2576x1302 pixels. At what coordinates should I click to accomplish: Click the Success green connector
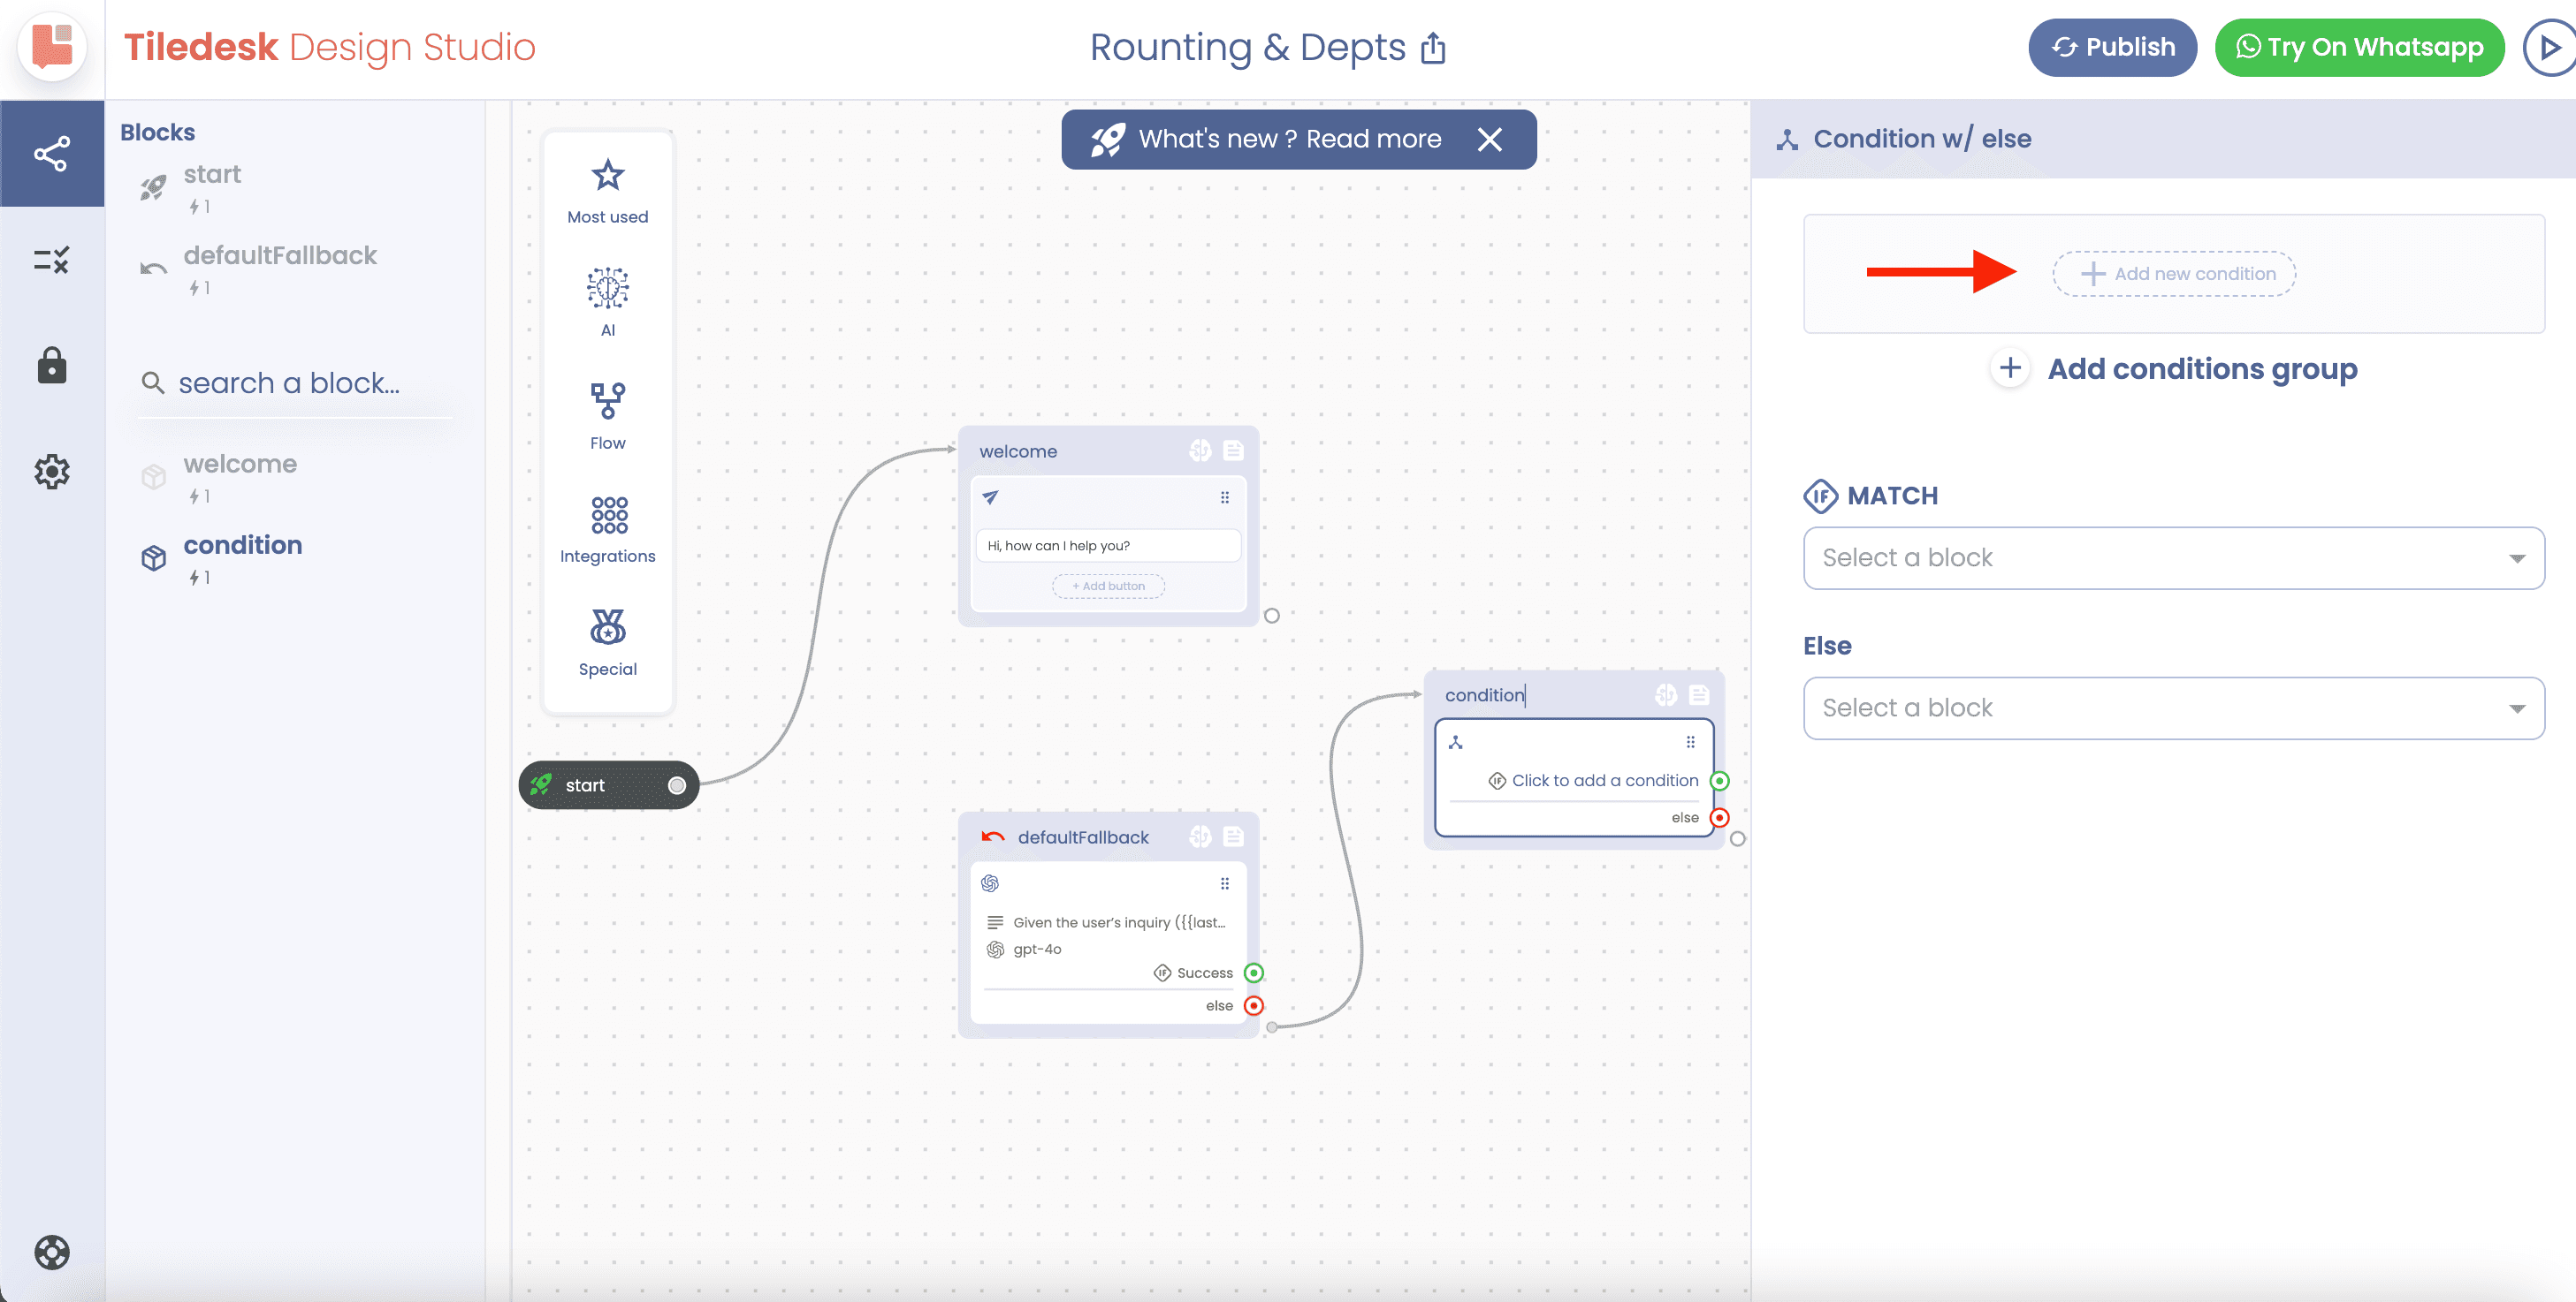(1253, 973)
